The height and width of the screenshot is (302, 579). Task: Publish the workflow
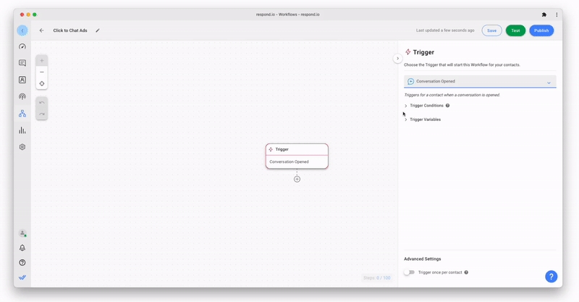[541, 30]
